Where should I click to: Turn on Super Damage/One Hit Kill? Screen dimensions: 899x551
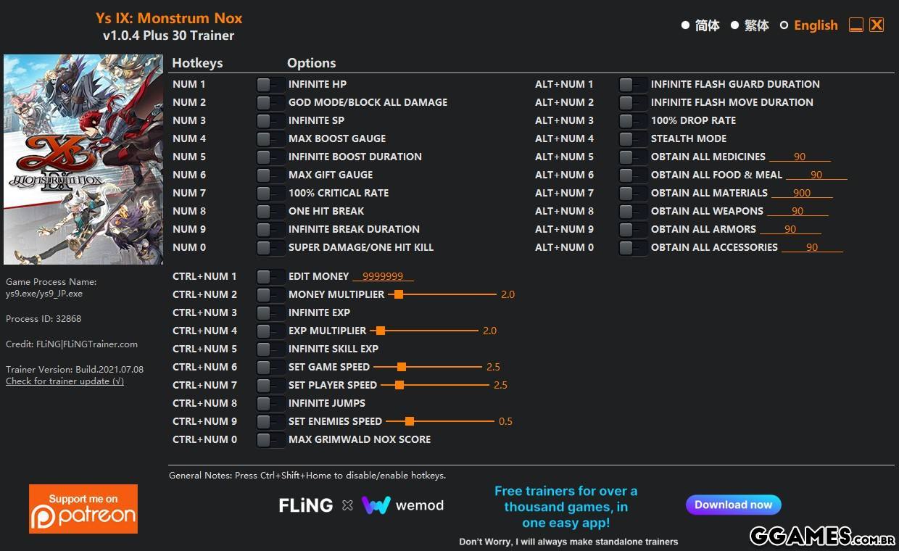(x=270, y=247)
